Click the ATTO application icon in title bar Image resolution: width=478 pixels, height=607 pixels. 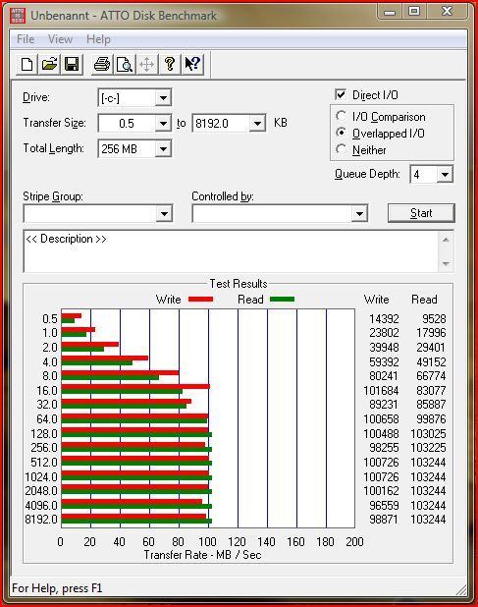click(18, 16)
